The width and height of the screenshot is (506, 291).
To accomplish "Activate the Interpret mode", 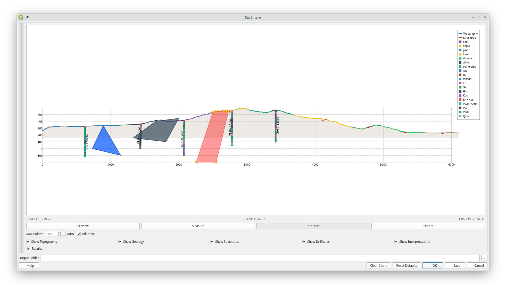I will 313,226.
